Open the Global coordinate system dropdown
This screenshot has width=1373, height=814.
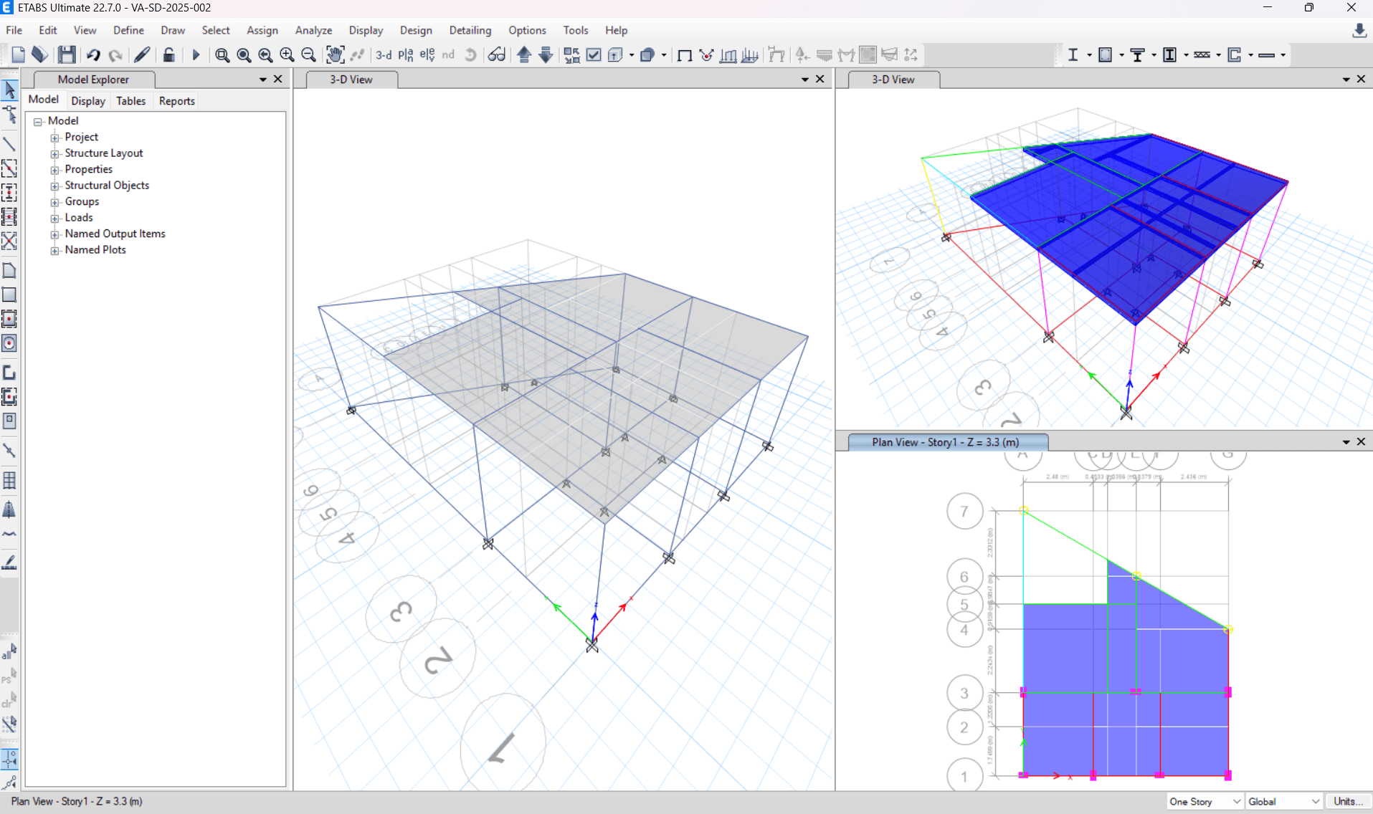coord(1283,801)
